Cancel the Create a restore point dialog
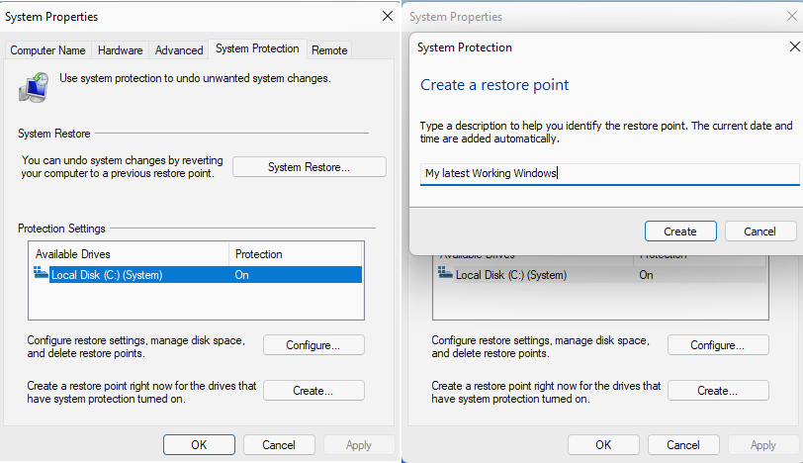803x463 pixels. (759, 231)
